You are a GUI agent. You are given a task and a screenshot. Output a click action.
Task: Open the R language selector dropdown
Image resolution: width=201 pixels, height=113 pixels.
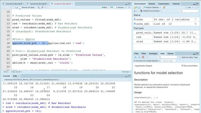(136, 11)
